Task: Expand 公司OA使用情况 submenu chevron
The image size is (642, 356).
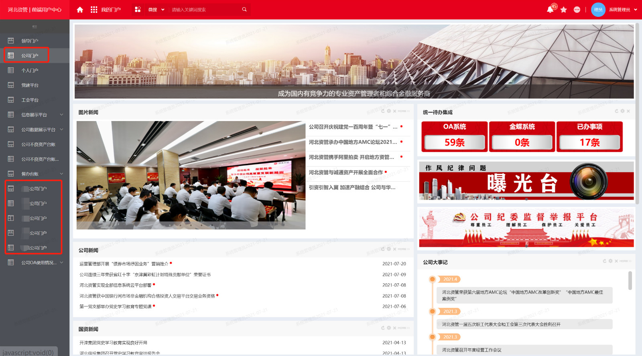Action: 61,263
